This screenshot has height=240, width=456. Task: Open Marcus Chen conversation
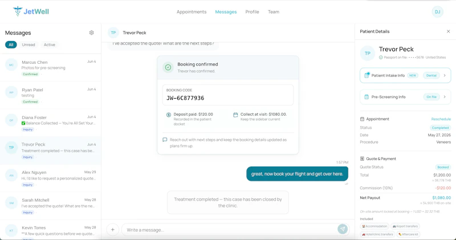(51, 67)
